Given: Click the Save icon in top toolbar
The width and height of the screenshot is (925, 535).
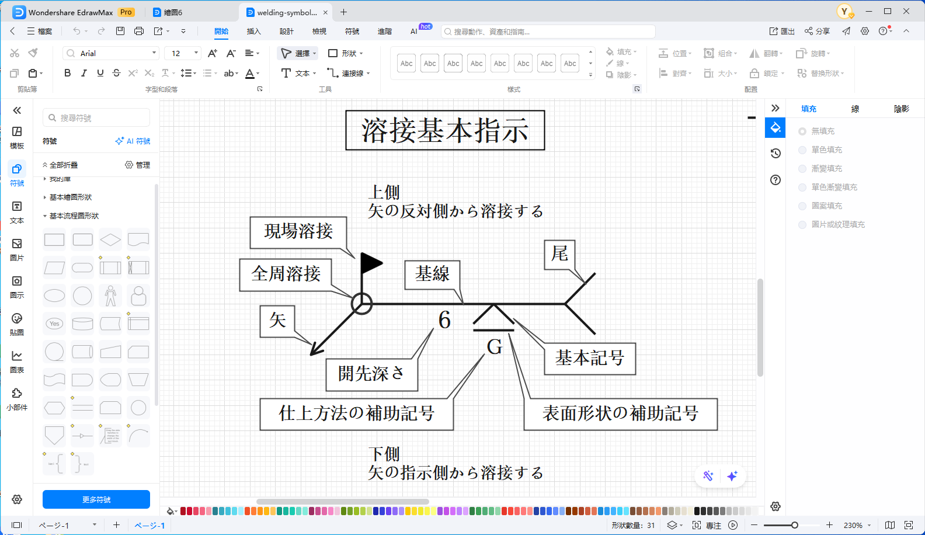Looking at the screenshot, I should (120, 31).
